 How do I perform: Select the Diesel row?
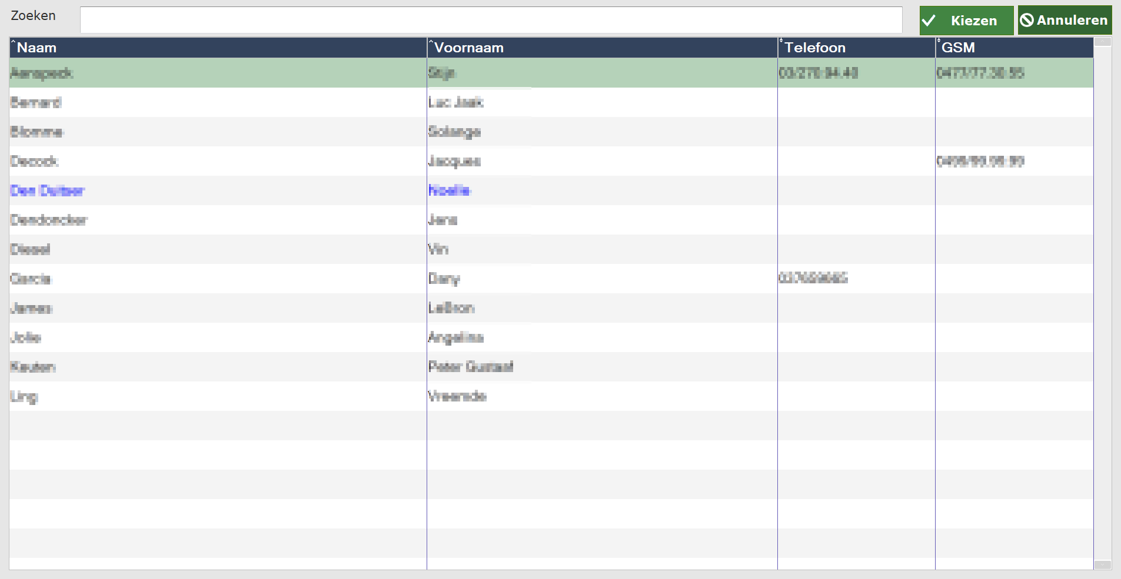[x=551, y=249]
